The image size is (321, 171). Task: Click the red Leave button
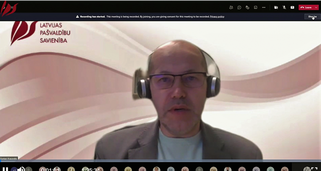[306, 8]
